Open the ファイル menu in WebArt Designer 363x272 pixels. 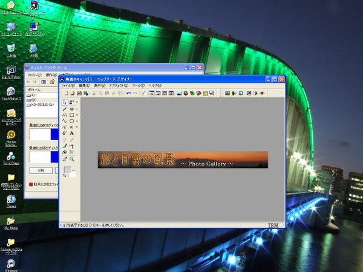tap(68, 86)
